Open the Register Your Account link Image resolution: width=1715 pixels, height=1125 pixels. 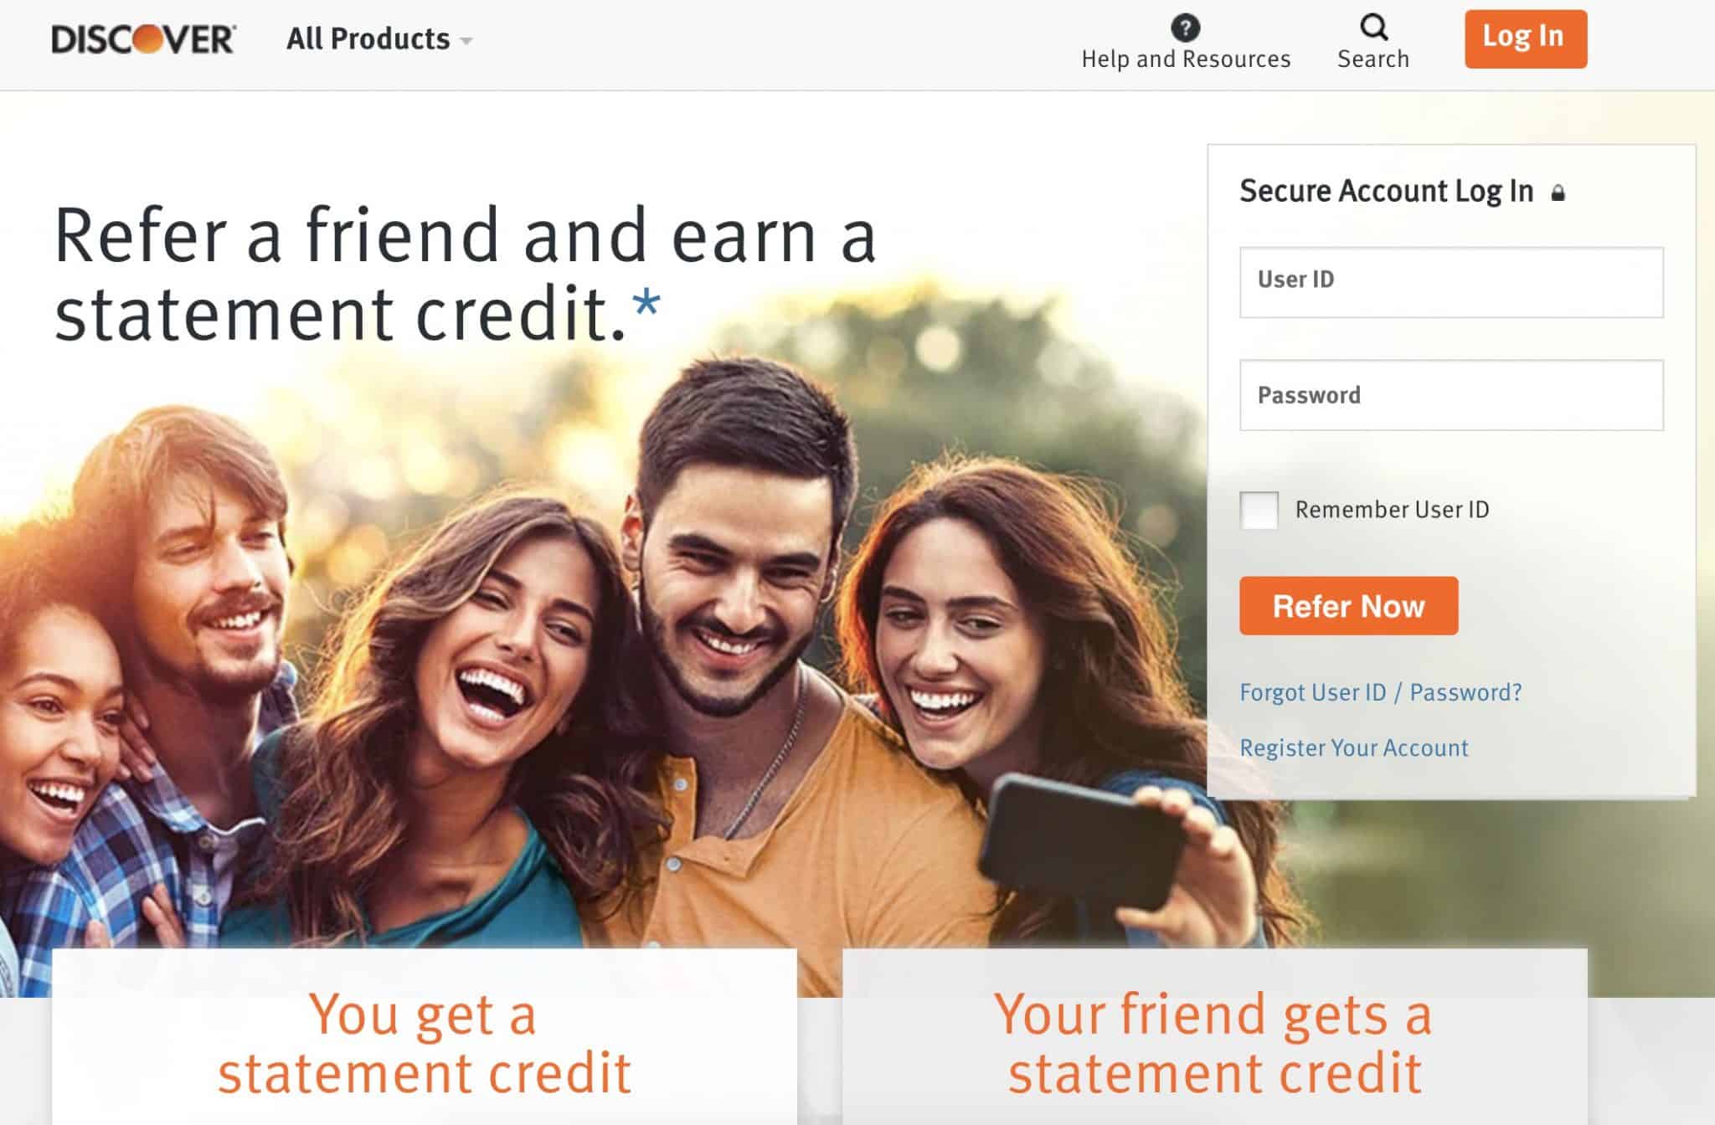(x=1354, y=747)
